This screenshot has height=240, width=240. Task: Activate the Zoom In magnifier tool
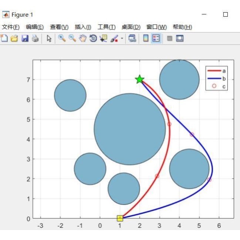coord(62,38)
